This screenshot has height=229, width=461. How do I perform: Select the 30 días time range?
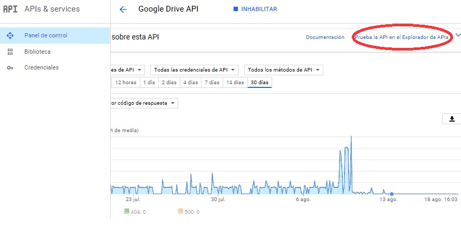click(260, 83)
